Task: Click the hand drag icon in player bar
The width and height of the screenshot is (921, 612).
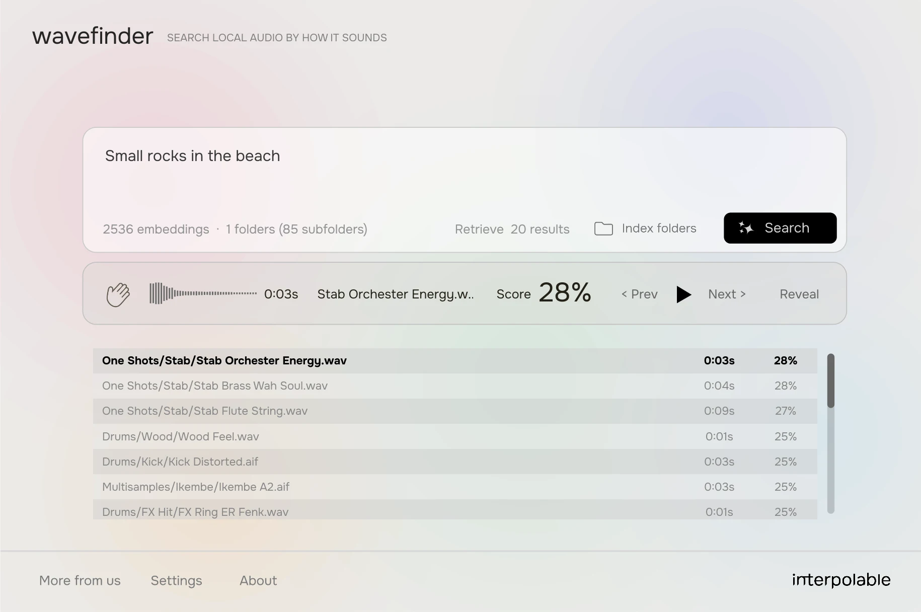Action: [x=118, y=294]
